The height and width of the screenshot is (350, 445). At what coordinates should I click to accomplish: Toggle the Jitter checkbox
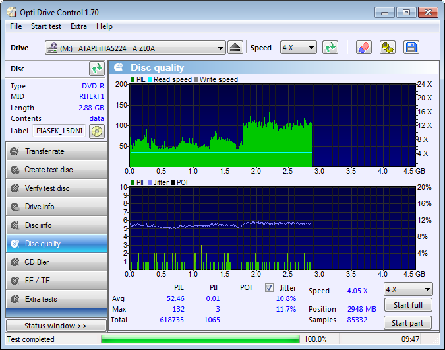pos(269,288)
